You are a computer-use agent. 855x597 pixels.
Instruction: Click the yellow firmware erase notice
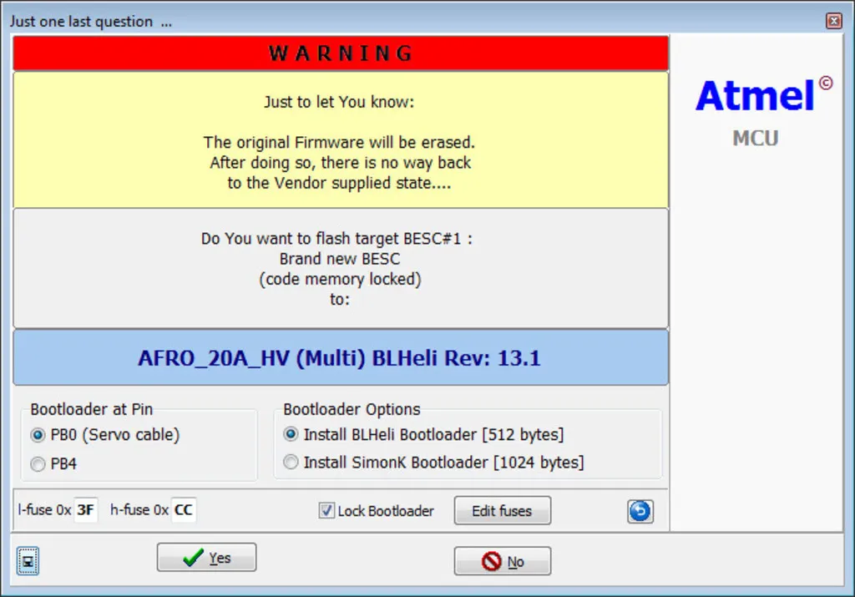click(340, 142)
